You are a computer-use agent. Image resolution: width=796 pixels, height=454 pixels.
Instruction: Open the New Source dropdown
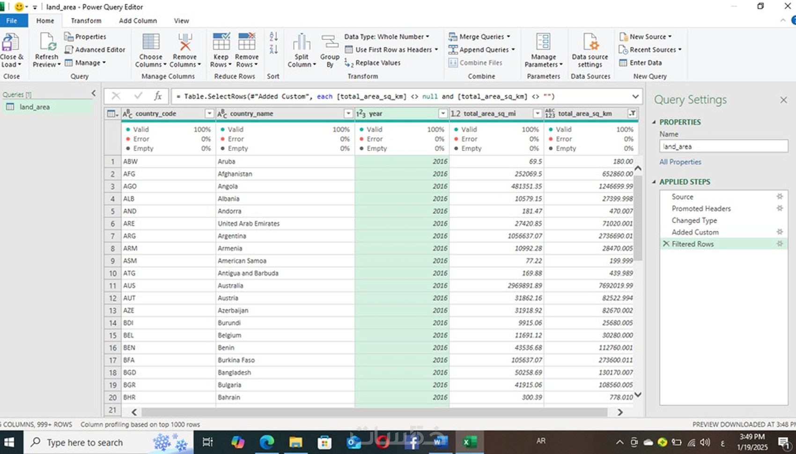click(x=646, y=37)
